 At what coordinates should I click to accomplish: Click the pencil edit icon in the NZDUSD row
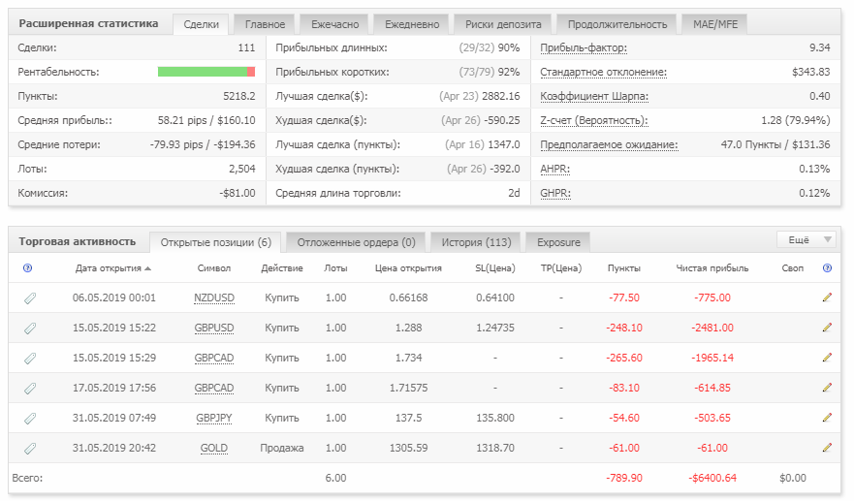[x=827, y=297]
